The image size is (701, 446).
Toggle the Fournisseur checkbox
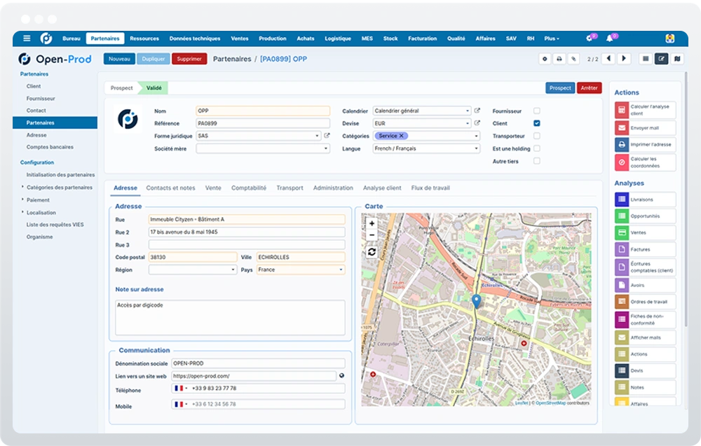537,111
